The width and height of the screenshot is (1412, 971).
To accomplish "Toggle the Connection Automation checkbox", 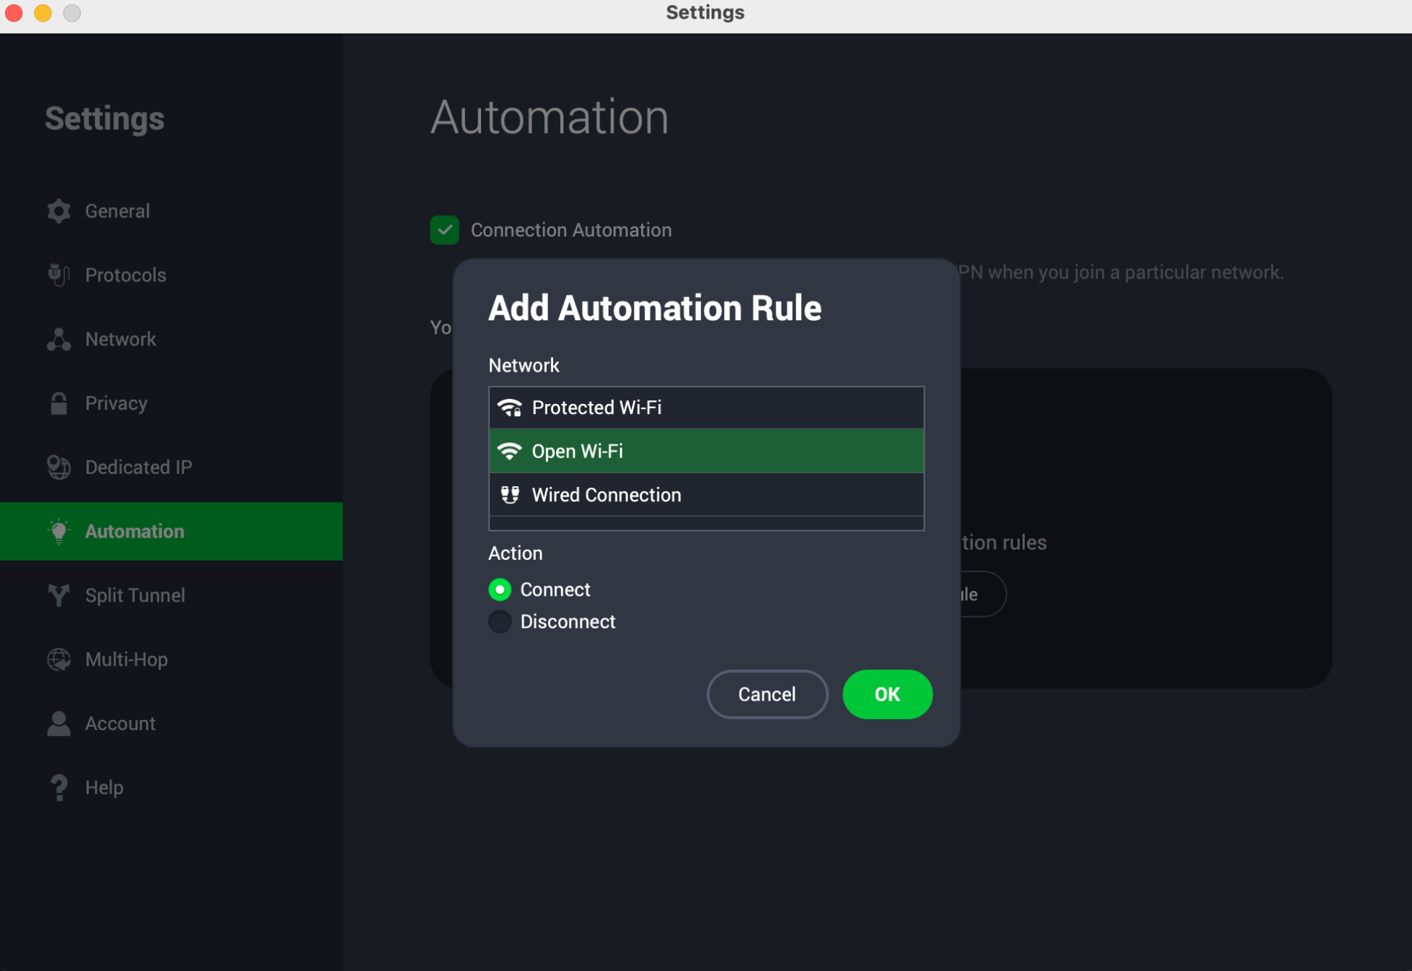I will pos(445,230).
